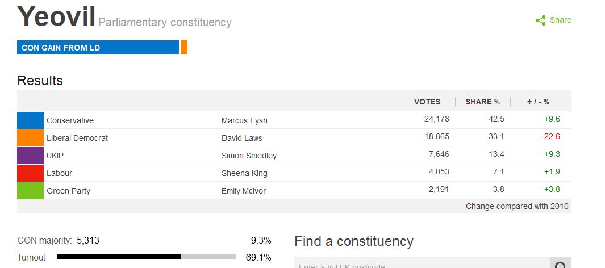The height and width of the screenshot is (268, 605).
Task: Click candidate name David Laws
Action: pos(241,138)
